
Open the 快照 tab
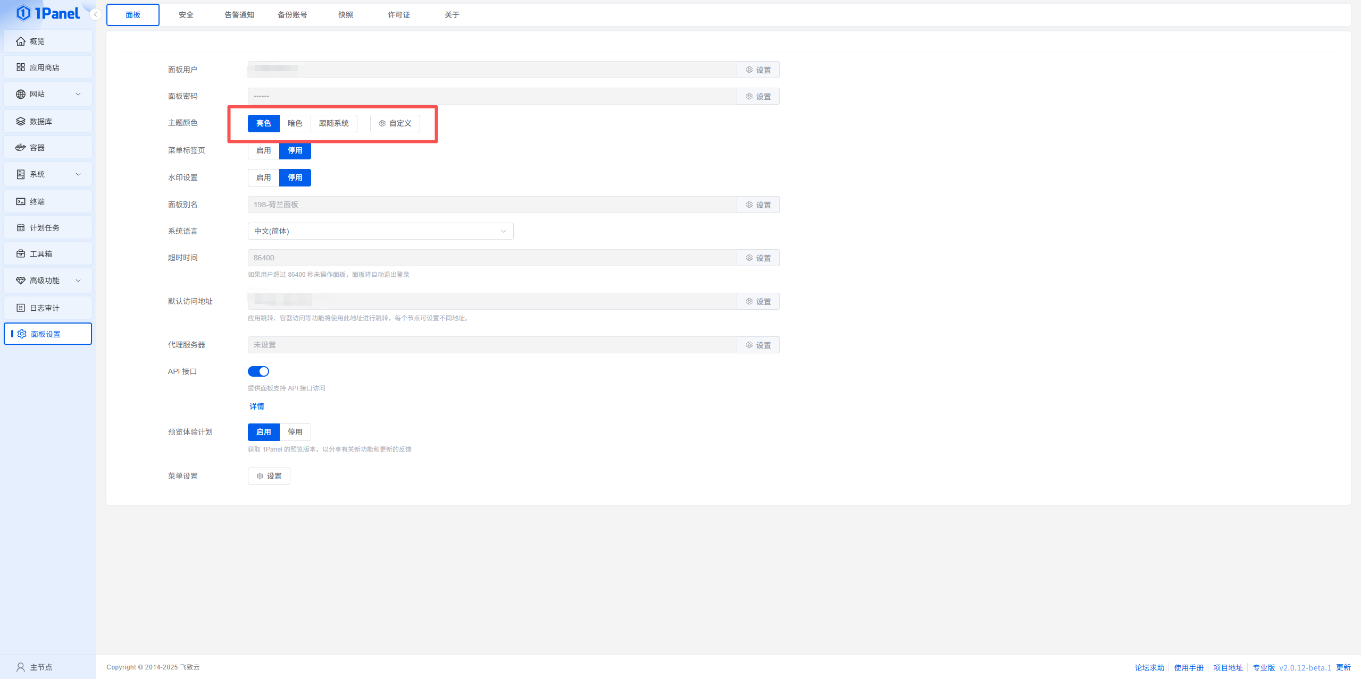point(346,15)
